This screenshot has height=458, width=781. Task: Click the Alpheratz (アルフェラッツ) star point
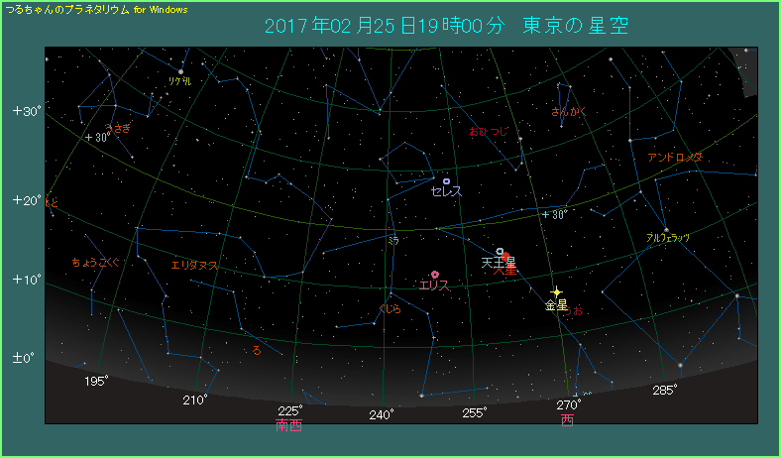click(666, 229)
